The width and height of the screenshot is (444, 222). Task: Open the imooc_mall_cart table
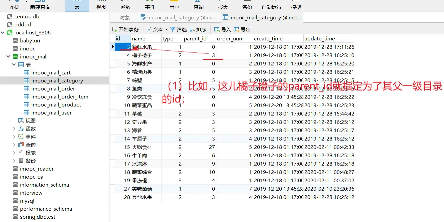pyautogui.click(x=51, y=72)
